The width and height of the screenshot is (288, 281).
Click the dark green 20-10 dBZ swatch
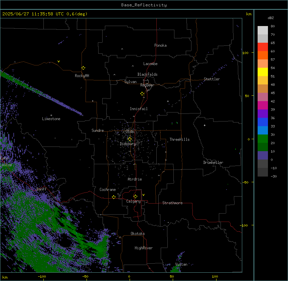(x=263, y=147)
